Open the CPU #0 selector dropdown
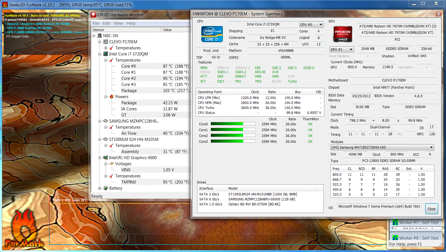This screenshot has width=446, height=252. pos(312,24)
